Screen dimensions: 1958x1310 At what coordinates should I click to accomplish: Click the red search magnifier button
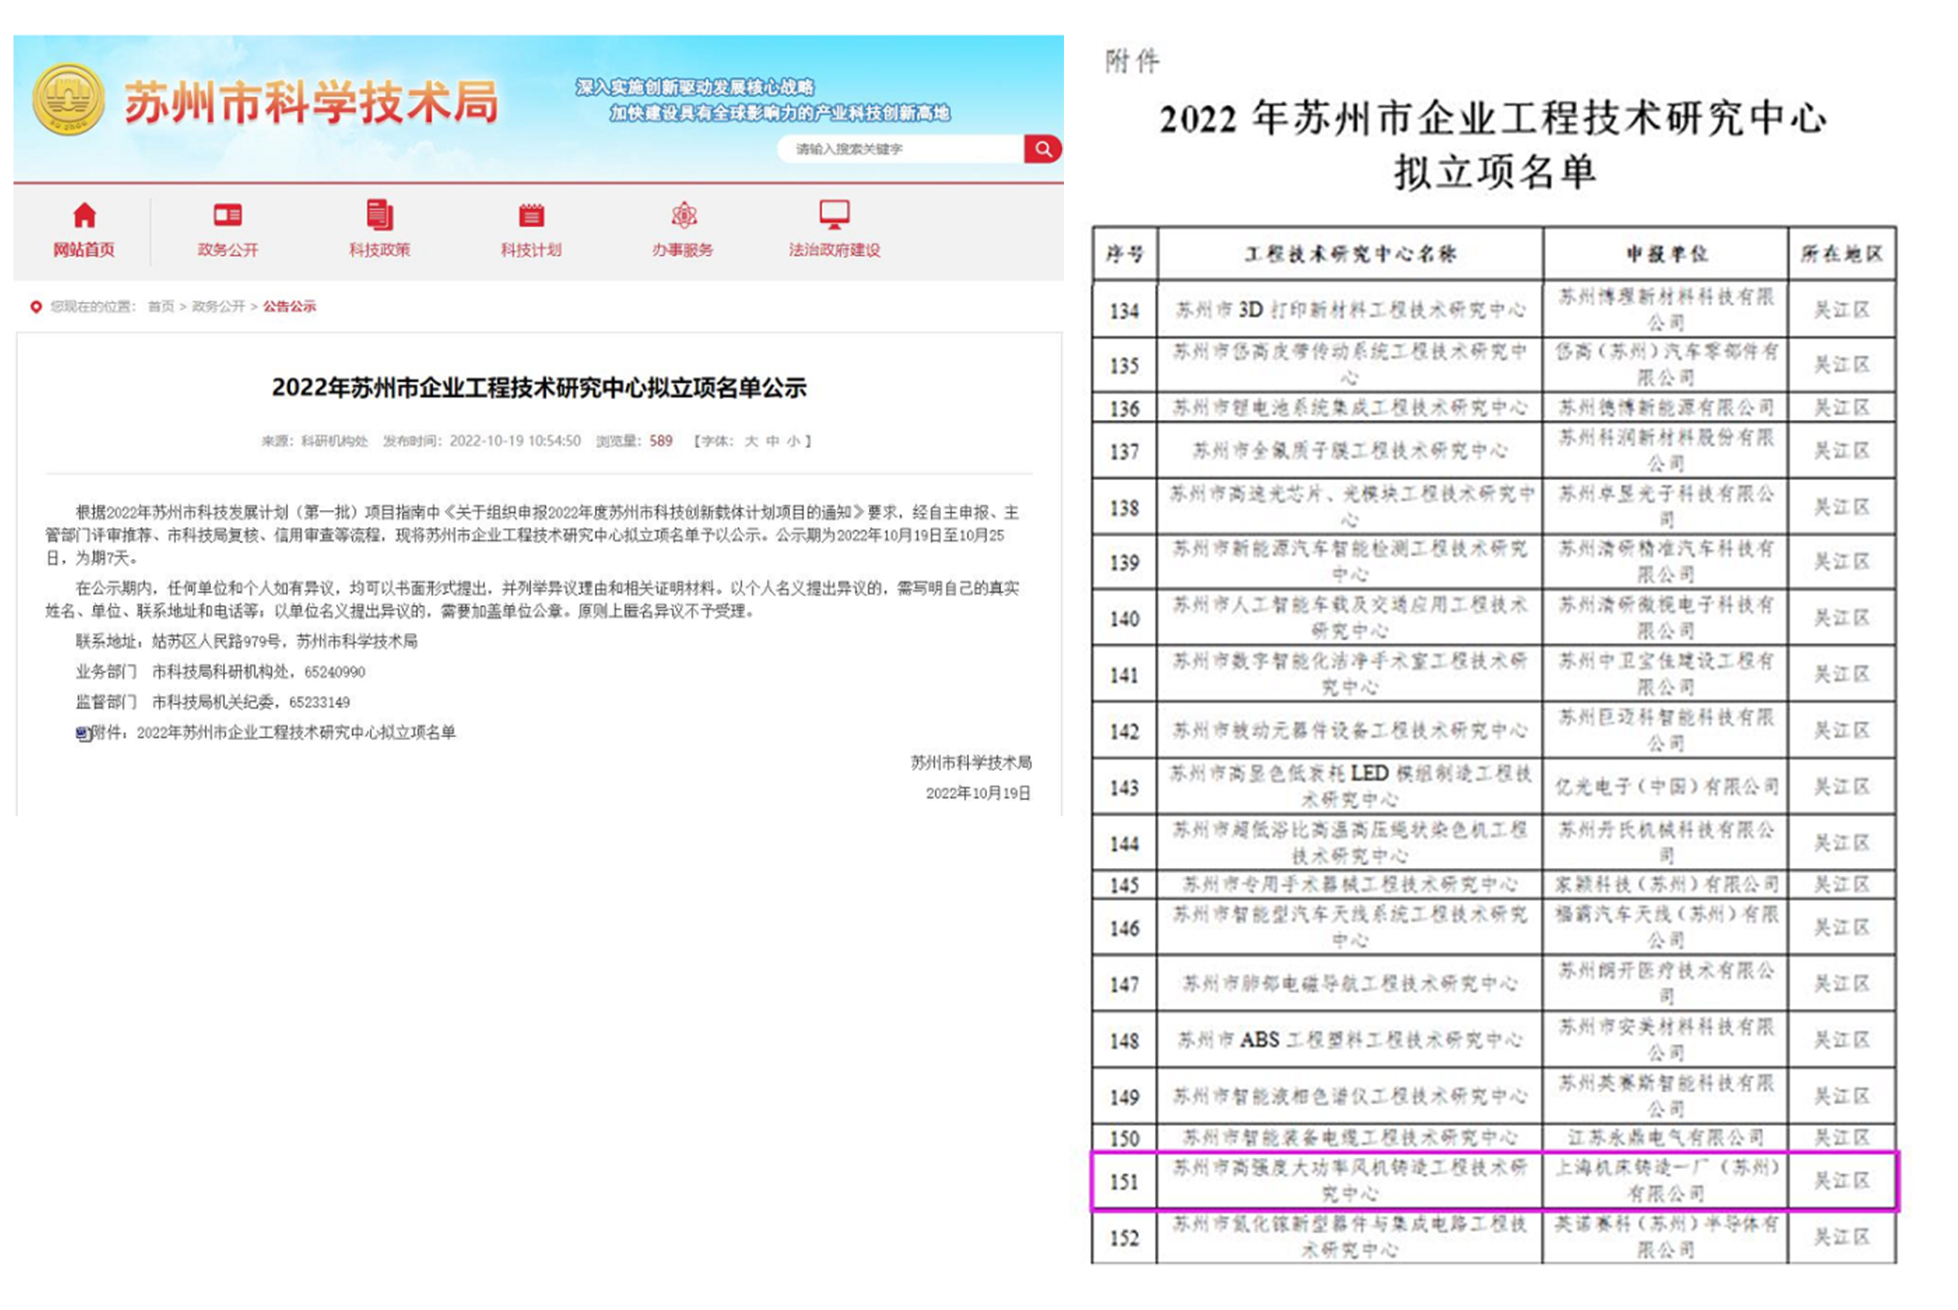click(1042, 149)
